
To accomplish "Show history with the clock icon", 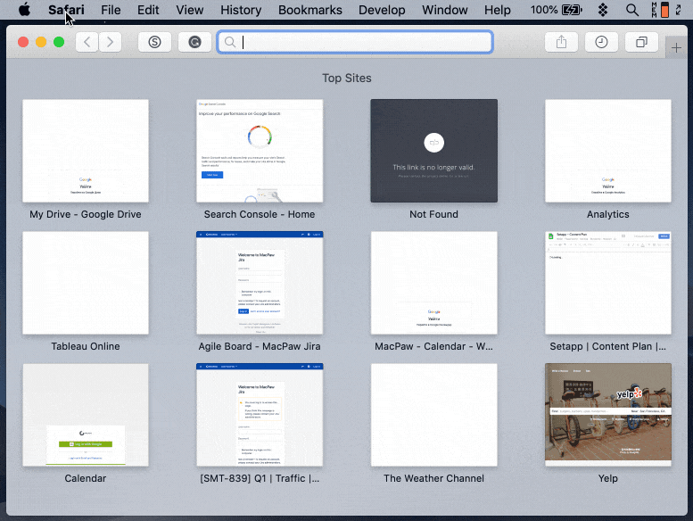I will tap(601, 43).
